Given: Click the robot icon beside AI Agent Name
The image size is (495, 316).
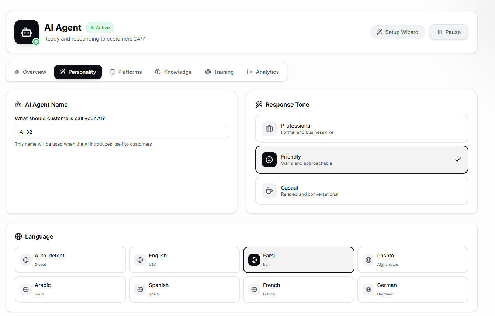Looking at the screenshot, I should [18, 104].
